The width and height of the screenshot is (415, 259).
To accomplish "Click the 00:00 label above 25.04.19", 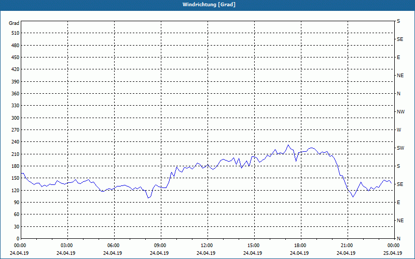I will pyautogui.click(x=394, y=246).
